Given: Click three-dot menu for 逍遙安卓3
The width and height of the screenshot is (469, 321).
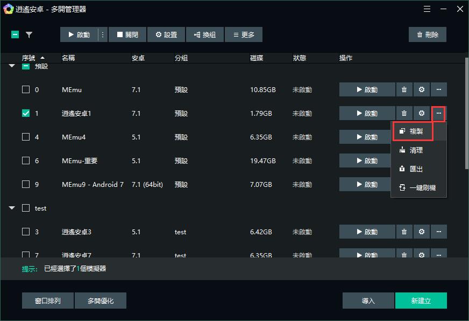Looking at the screenshot, I should pos(439,232).
